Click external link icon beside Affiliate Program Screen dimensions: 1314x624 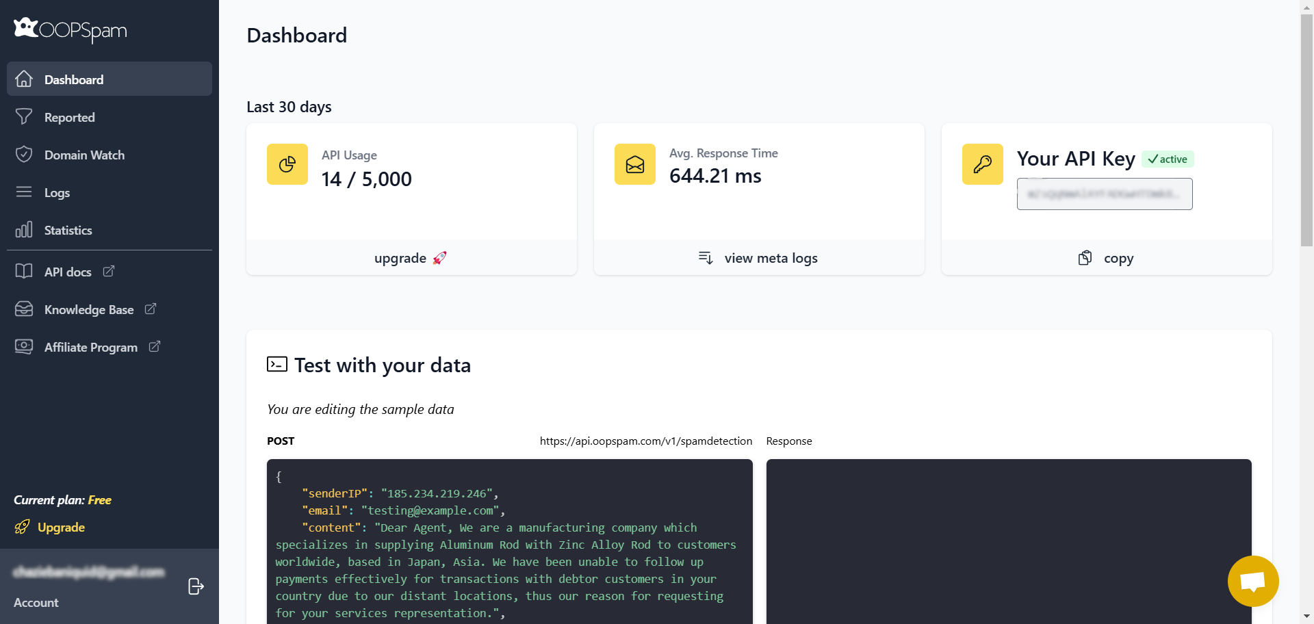[x=155, y=346]
